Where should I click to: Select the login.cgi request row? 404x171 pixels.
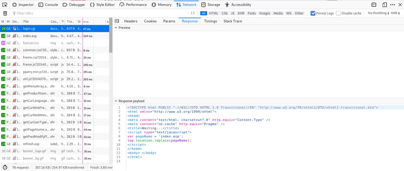tap(55, 29)
